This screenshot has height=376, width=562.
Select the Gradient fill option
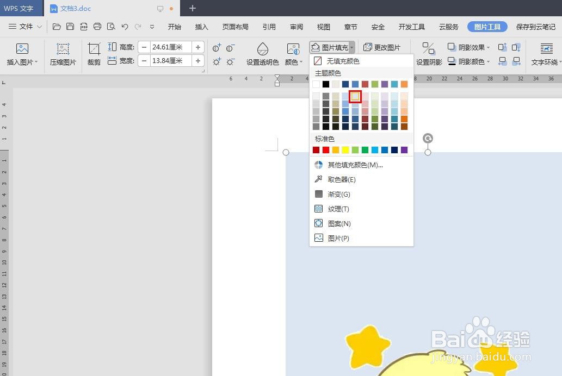click(361, 194)
